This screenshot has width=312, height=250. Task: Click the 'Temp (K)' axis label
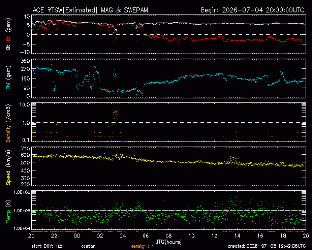(8, 211)
